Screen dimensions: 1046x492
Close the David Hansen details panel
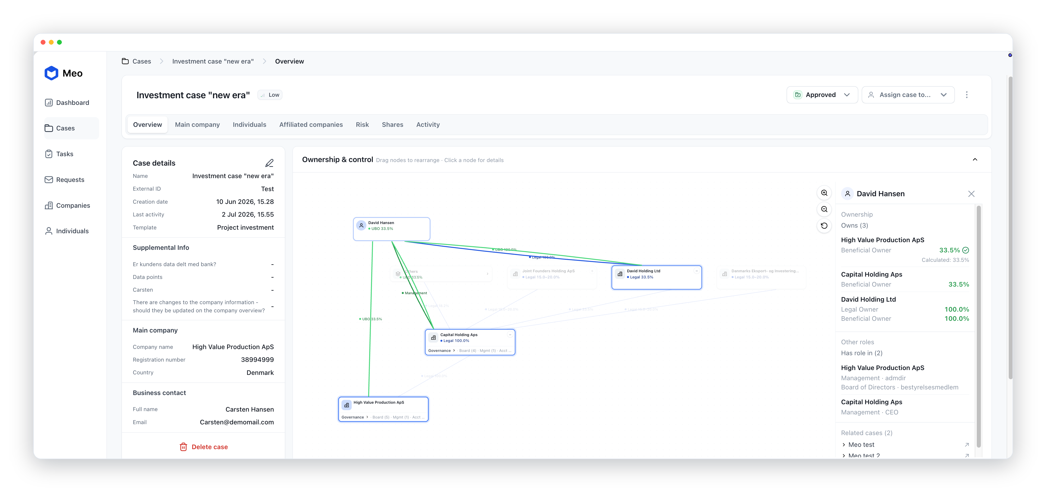(x=971, y=194)
